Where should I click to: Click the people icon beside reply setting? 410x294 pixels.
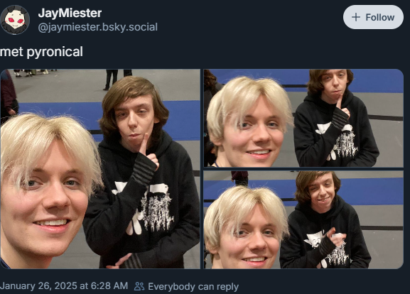139,286
